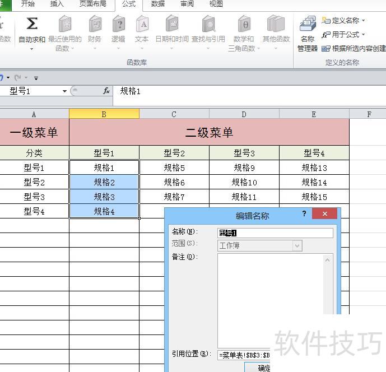
Task: Open the Lookup and Reference functions icon
Action: (208, 24)
